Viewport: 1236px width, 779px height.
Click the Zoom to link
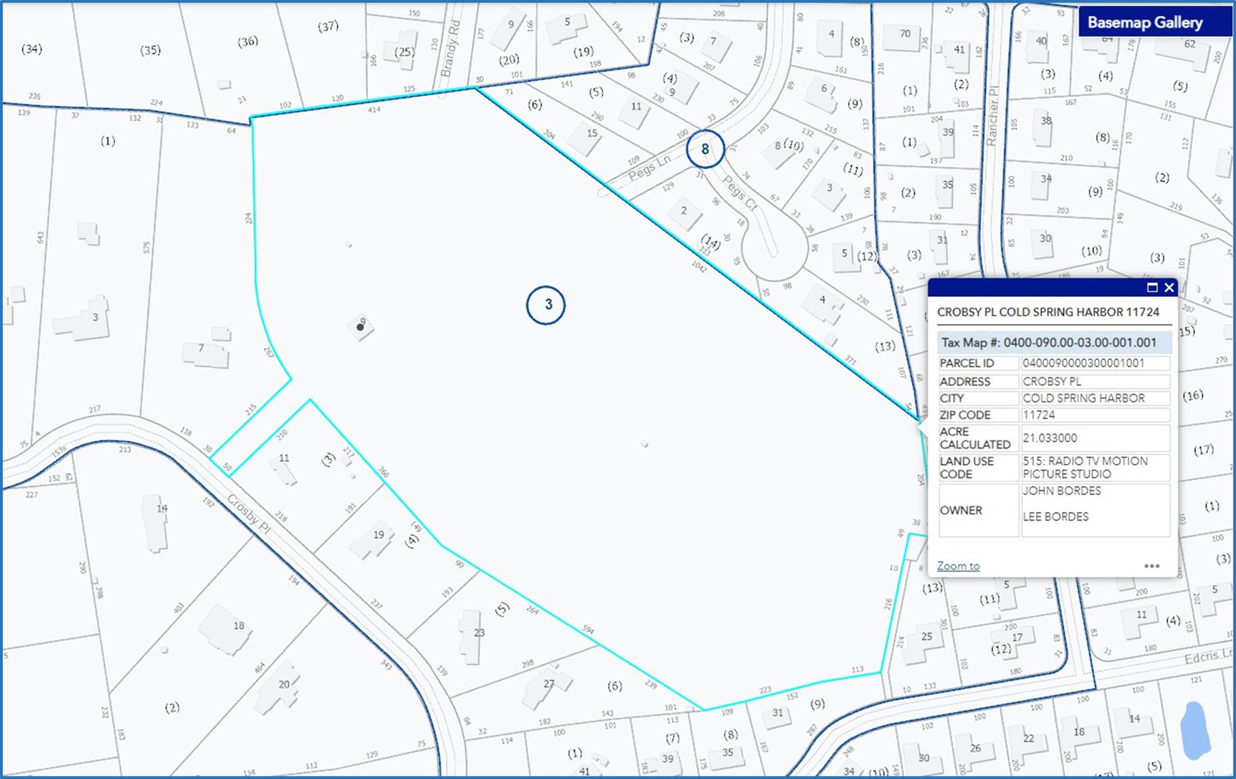(958, 566)
